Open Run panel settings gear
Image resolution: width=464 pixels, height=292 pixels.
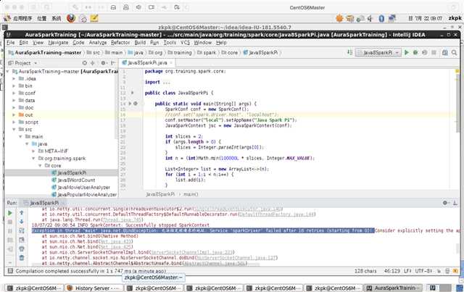click(x=444, y=203)
